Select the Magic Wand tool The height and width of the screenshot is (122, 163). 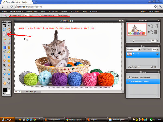pyautogui.click(x=4, y=34)
